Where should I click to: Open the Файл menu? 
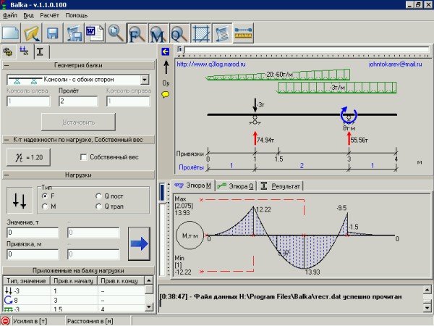[x=10, y=15]
